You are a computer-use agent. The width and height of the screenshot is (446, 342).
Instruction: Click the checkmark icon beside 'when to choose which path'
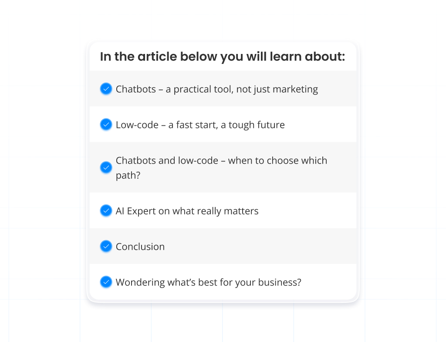[106, 168]
